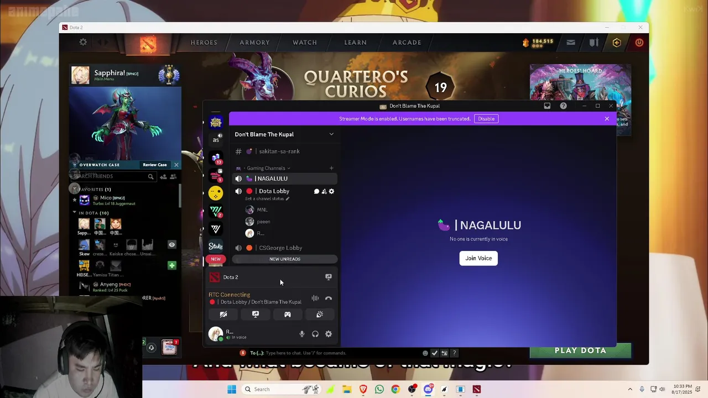Toggle the camera on
Viewport: 708px width, 398px height.
pos(223,315)
